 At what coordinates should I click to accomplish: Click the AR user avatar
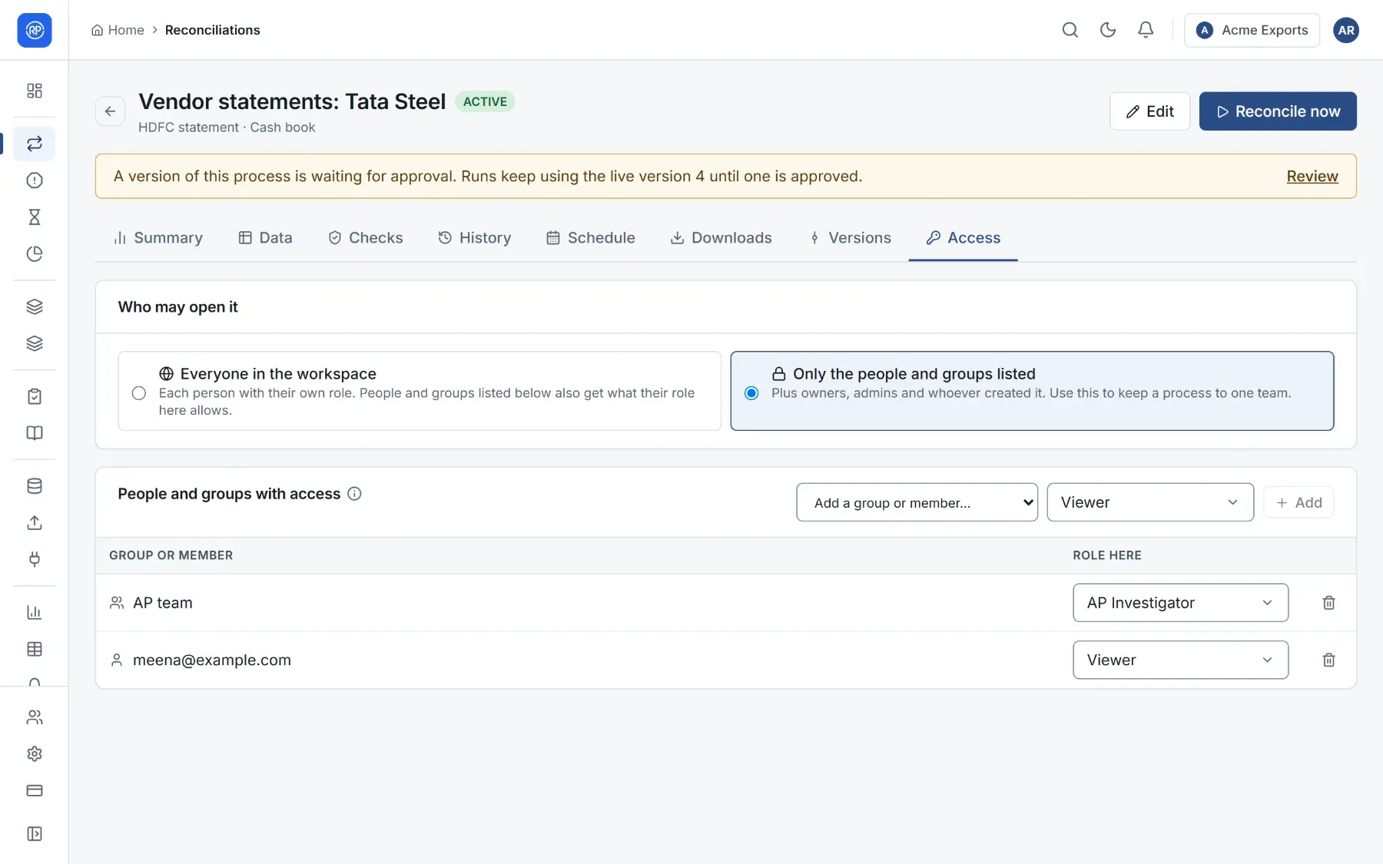pyautogui.click(x=1345, y=30)
